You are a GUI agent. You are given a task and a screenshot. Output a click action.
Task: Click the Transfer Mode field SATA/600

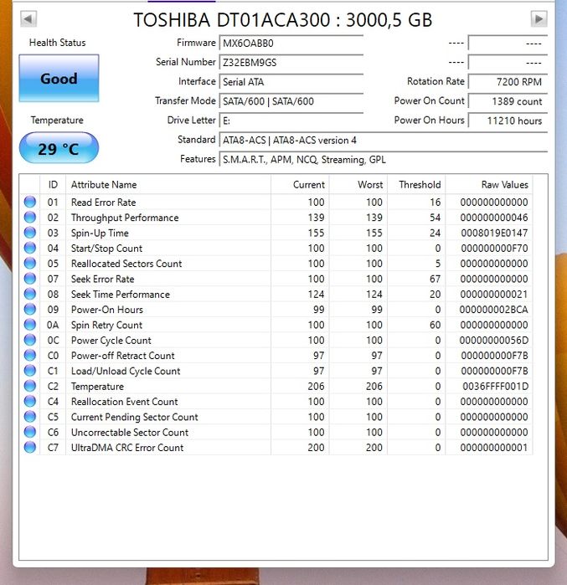[x=291, y=101]
